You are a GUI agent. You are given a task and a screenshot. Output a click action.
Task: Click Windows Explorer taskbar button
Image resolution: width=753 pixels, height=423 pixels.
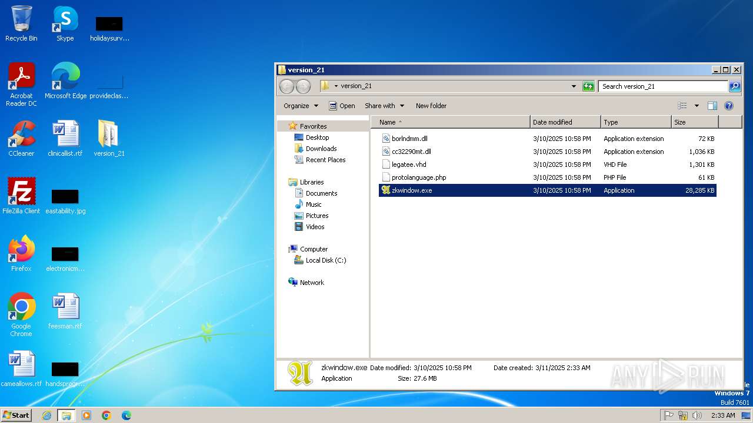pyautogui.click(x=66, y=415)
